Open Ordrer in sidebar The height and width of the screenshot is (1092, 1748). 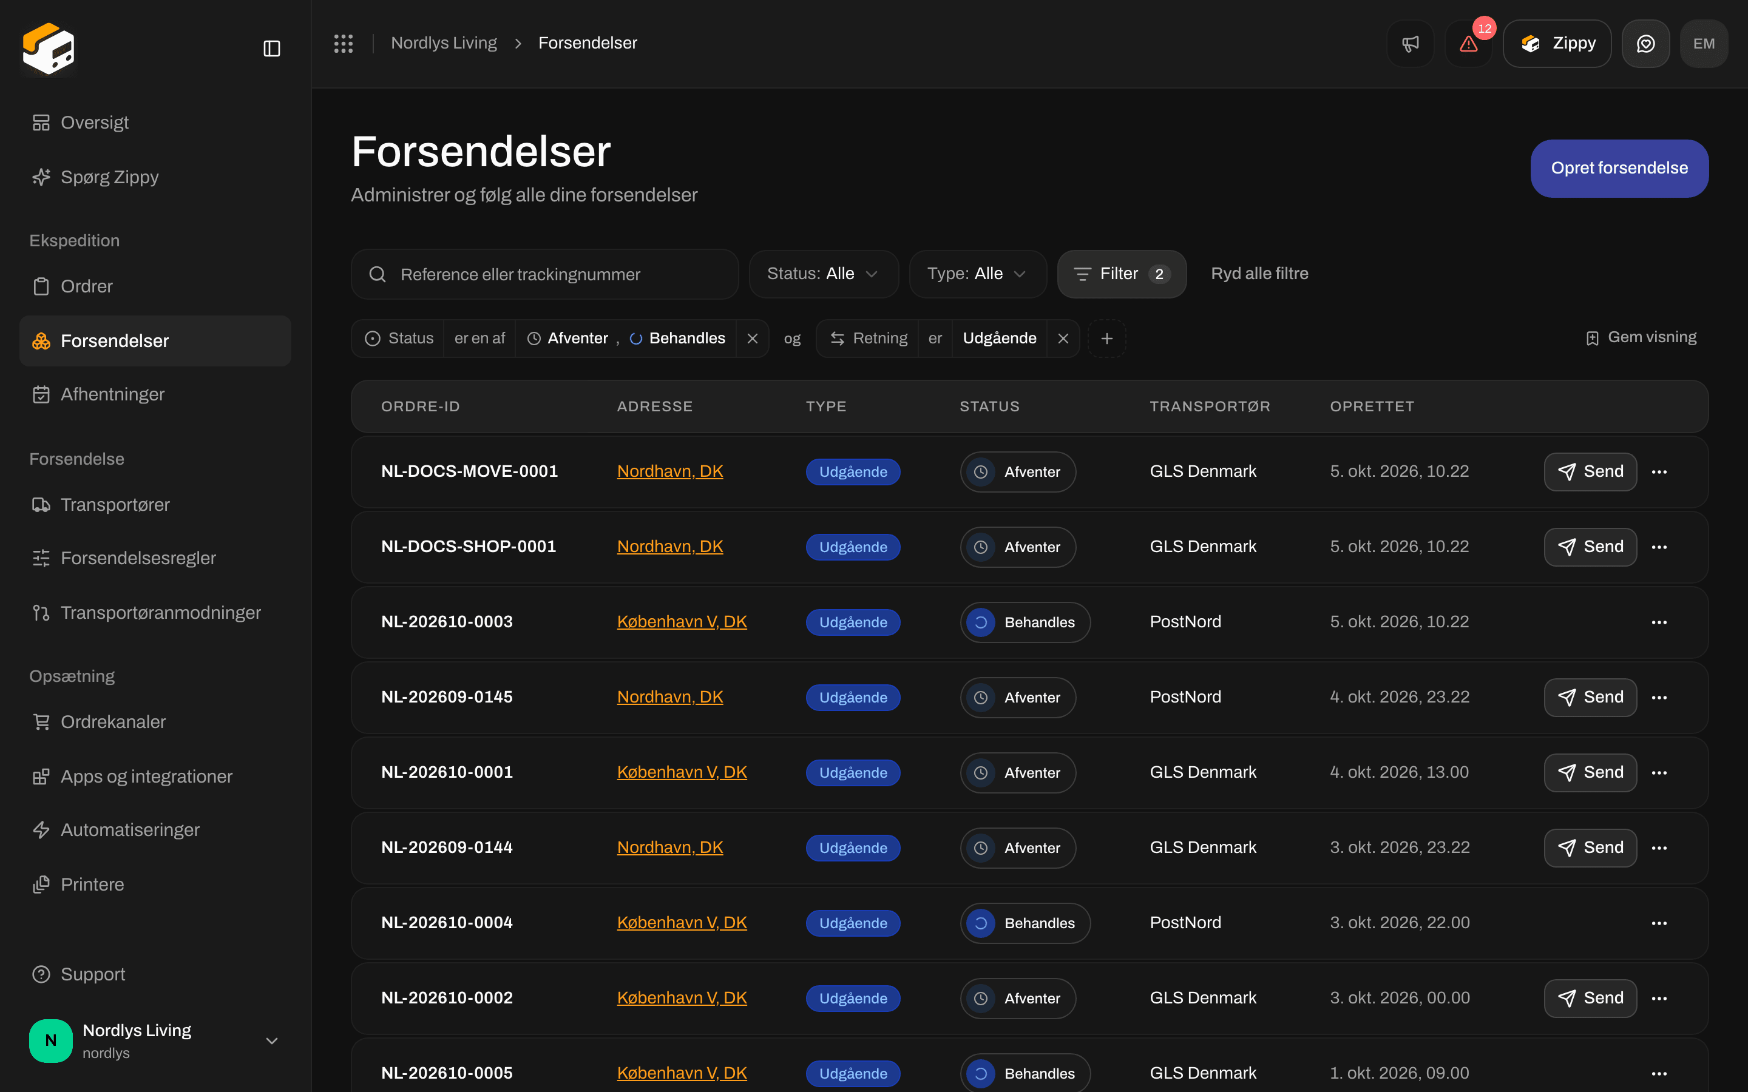[x=155, y=287]
